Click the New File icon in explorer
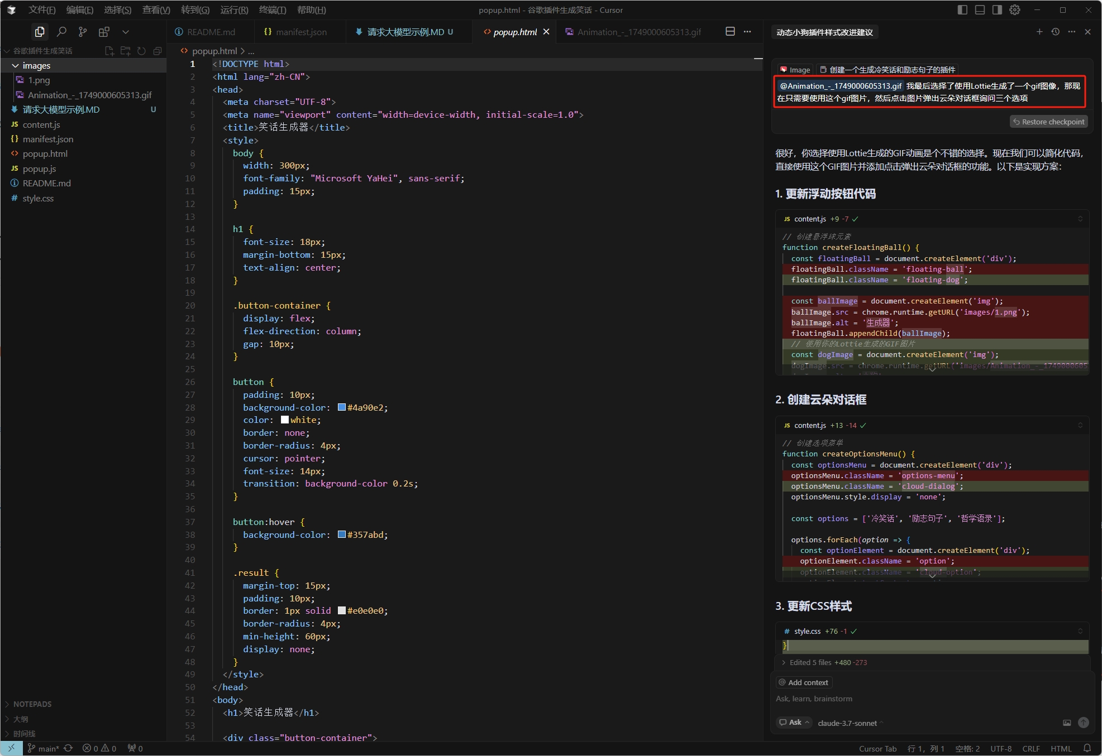The height and width of the screenshot is (756, 1102). pyautogui.click(x=109, y=51)
